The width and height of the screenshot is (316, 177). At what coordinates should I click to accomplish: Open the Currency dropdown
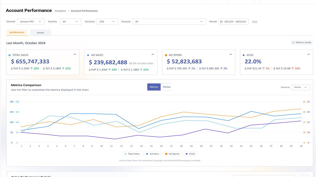107,21
